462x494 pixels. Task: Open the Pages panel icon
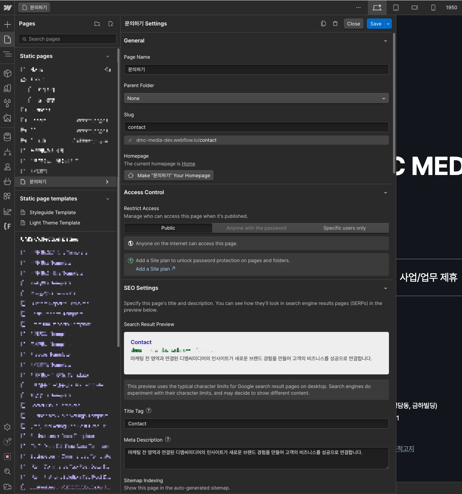point(7,39)
